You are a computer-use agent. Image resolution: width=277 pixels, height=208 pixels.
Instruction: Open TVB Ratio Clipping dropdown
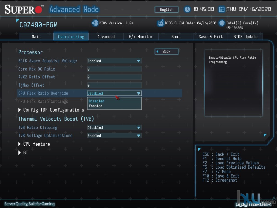coord(114,128)
